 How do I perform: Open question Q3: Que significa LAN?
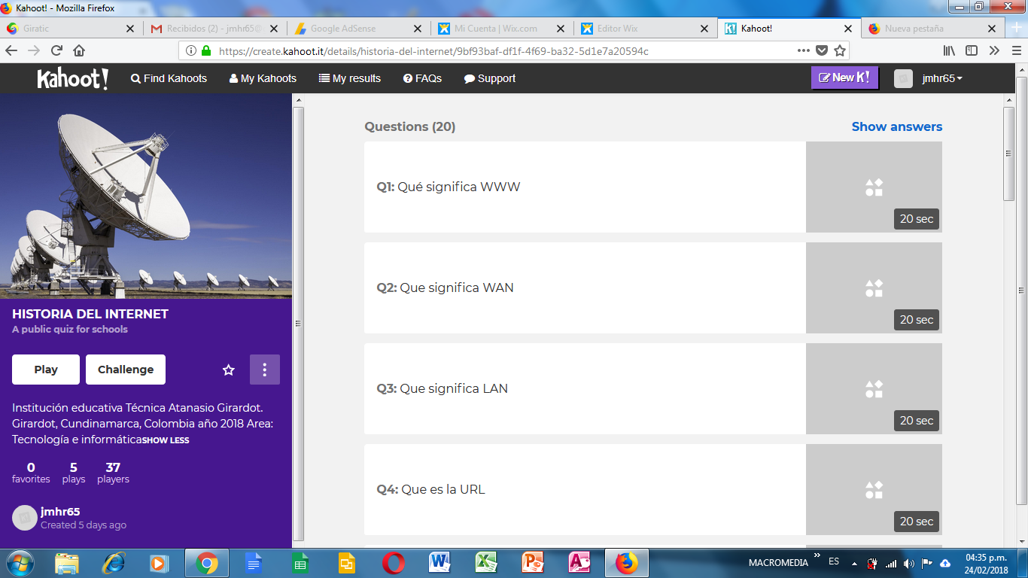click(x=585, y=388)
